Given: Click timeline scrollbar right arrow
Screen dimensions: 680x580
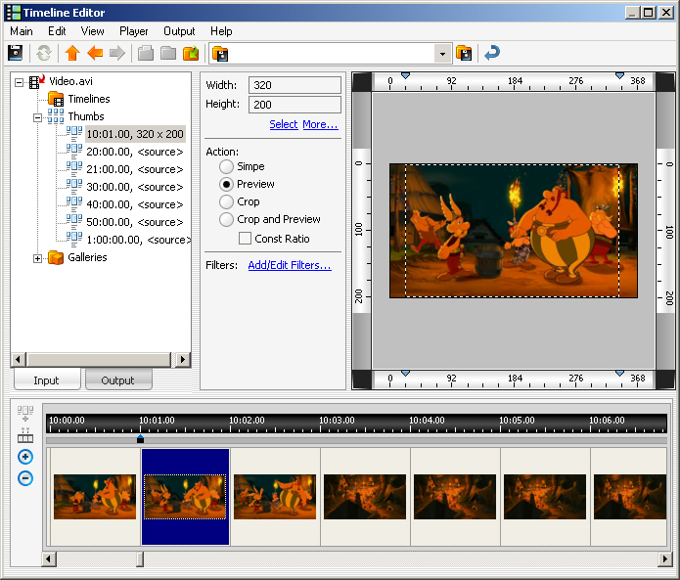Looking at the screenshot, I should pyautogui.click(x=664, y=558).
